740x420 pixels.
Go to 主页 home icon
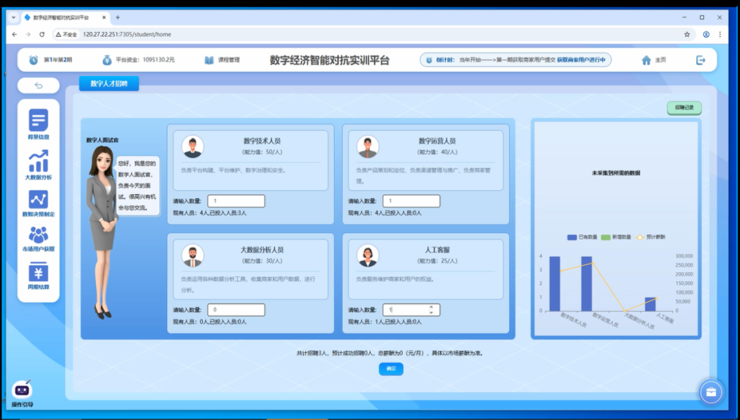(x=647, y=60)
